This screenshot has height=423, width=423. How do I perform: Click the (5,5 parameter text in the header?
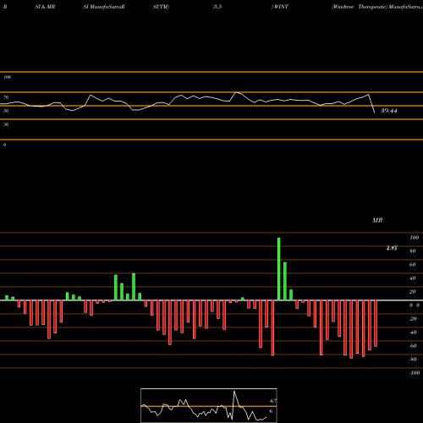click(217, 7)
